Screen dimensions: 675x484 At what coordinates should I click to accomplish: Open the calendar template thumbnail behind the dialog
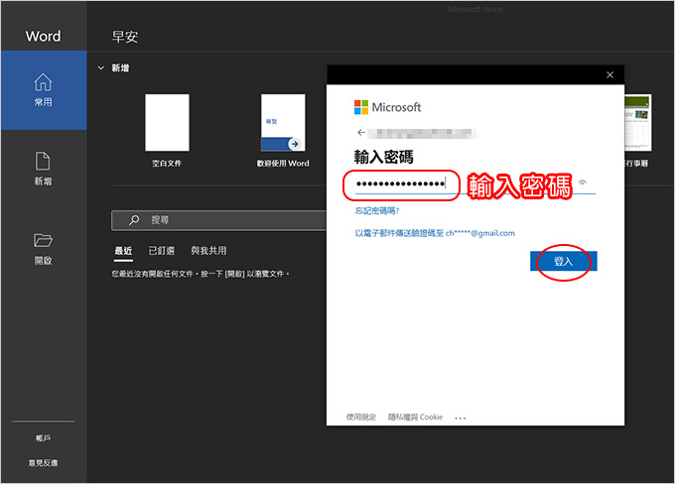(637, 123)
